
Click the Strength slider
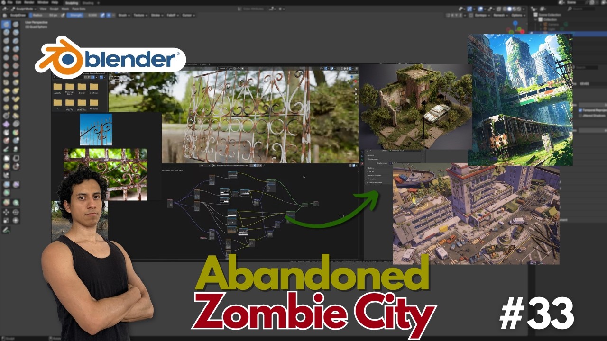pos(82,15)
